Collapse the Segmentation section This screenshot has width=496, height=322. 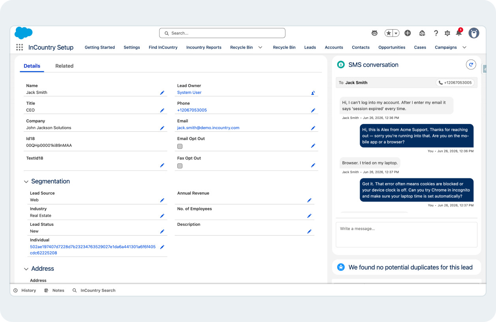click(x=26, y=182)
